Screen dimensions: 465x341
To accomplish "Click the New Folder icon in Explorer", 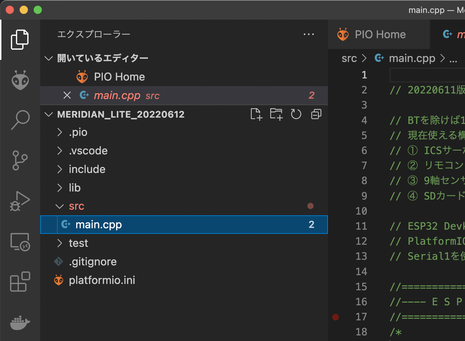I will coord(276,114).
